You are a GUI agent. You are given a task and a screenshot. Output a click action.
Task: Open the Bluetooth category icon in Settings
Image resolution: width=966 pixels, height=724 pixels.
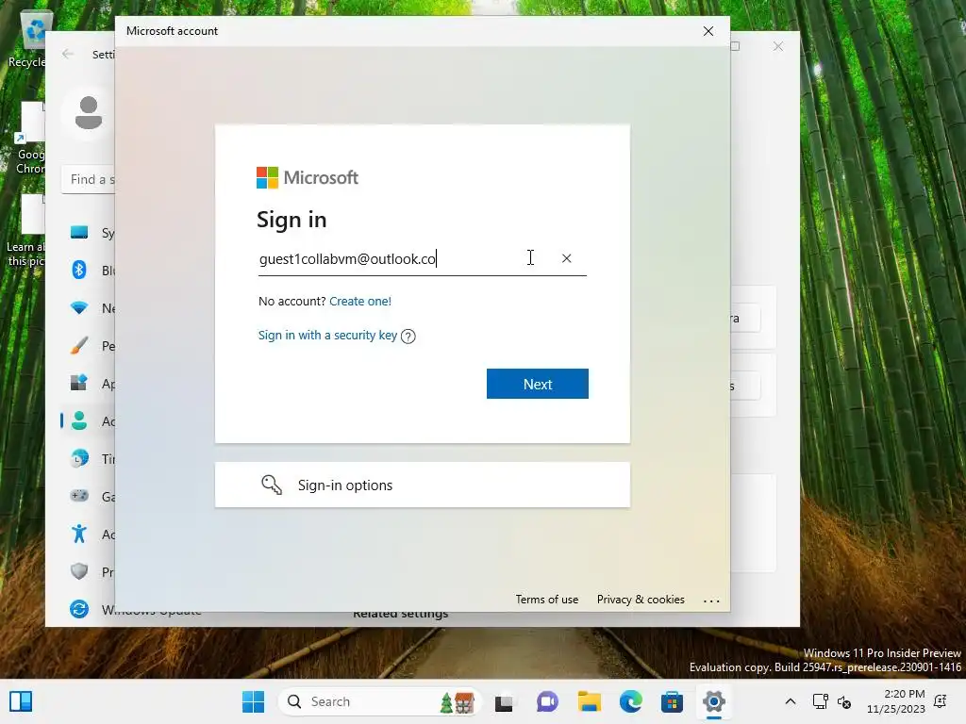79,270
